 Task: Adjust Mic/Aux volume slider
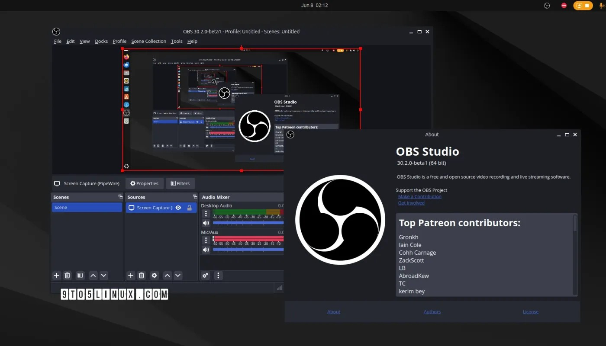click(248, 250)
